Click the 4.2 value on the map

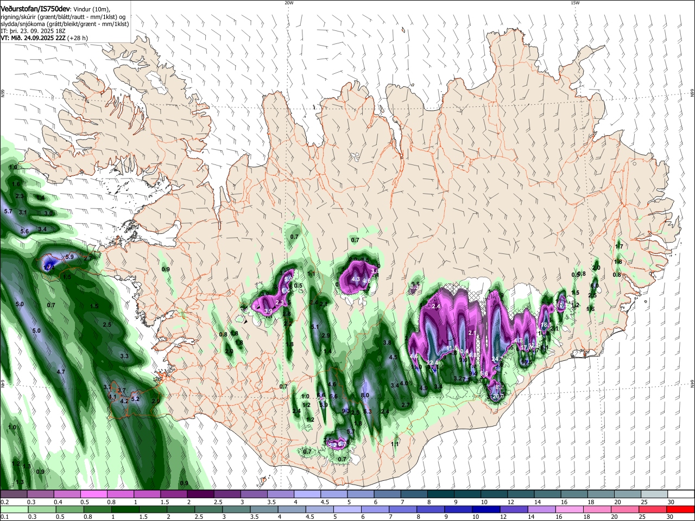124,401
